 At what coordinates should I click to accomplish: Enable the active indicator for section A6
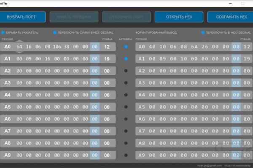126,119
